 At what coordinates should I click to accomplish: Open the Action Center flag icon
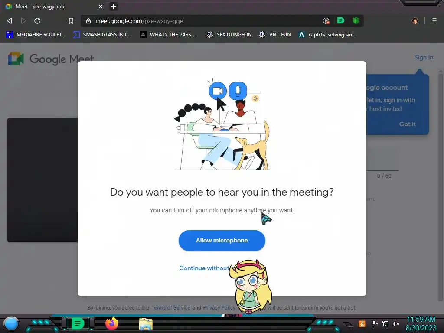click(x=375, y=323)
